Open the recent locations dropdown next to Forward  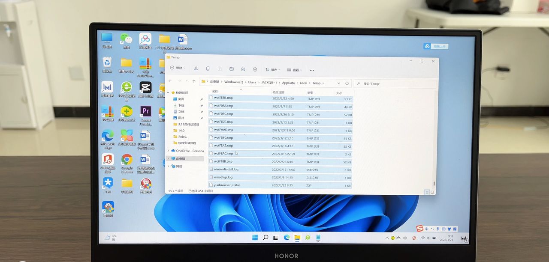pyautogui.click(x=187, y=81)
